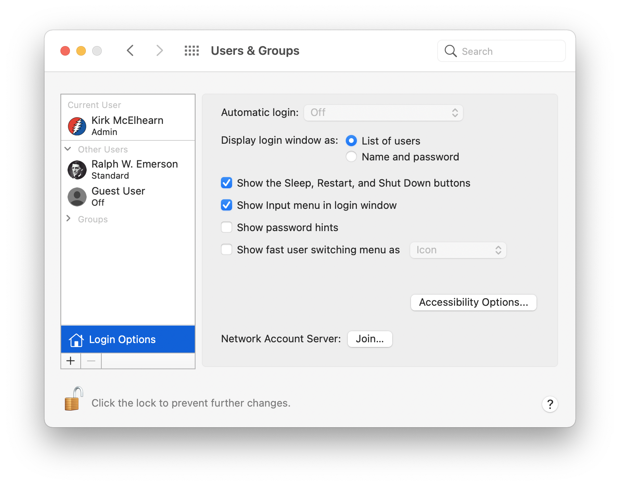Uncheck Show Input menu in login window
Image resolution: width=620 pixels, height=486 pixels.
point(227,205)
